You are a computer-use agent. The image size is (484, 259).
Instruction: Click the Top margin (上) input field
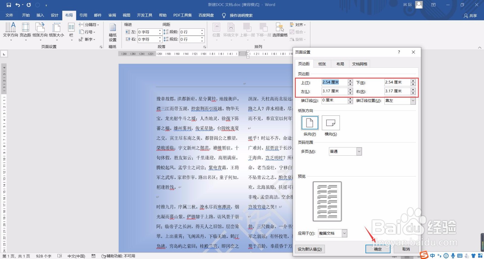tap(335, 82)
